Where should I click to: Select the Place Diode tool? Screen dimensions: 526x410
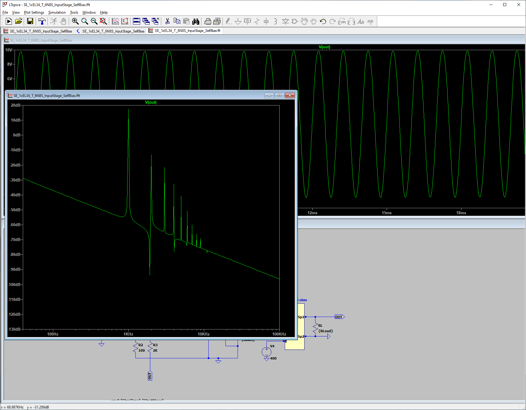coord(285,21)
